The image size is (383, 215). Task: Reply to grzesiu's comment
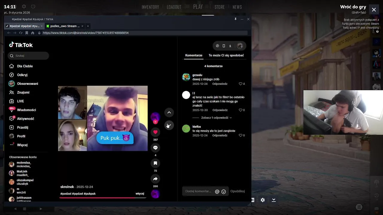click(x=220, y=84)
